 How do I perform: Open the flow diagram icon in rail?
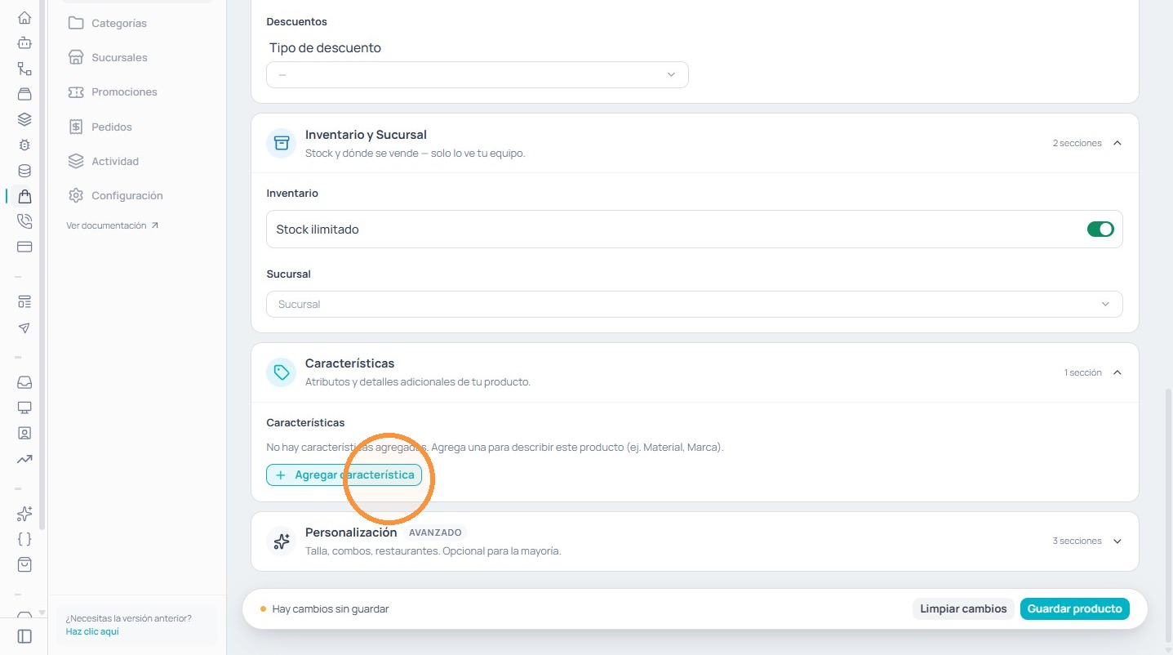[x=24, y=69]
